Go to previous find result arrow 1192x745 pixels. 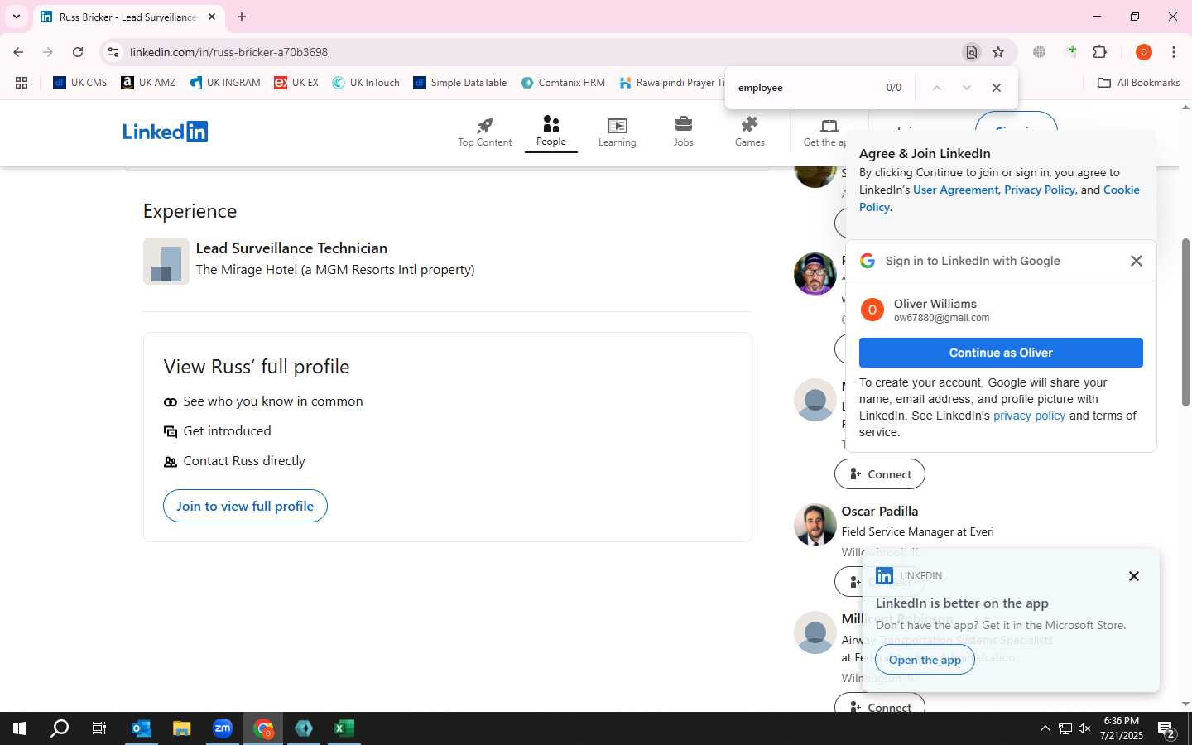[x=936, y=88]
